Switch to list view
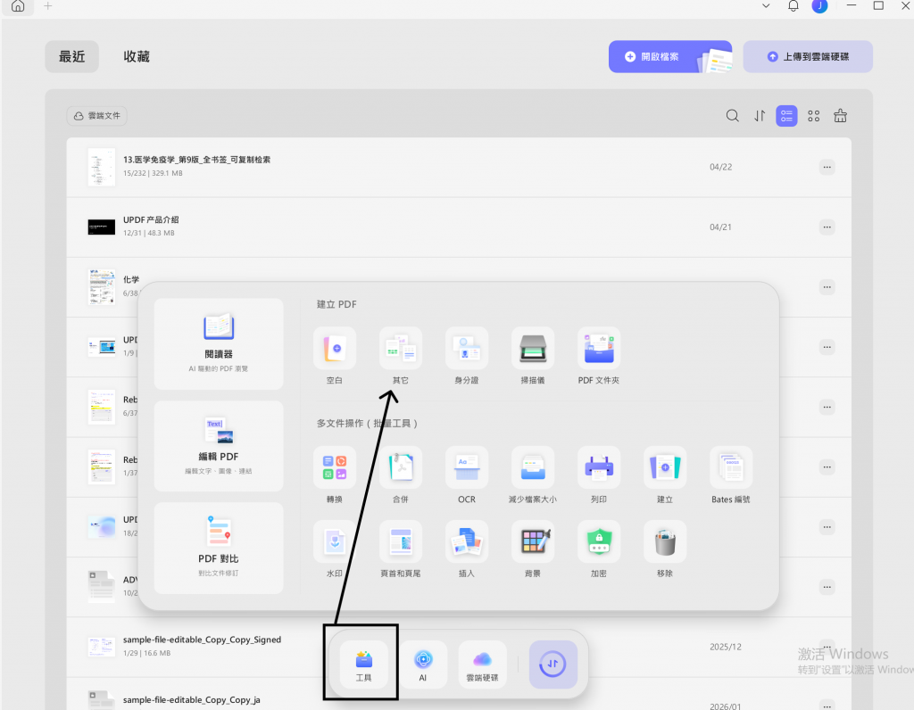The image size is (914, 710). click(786, 116)
